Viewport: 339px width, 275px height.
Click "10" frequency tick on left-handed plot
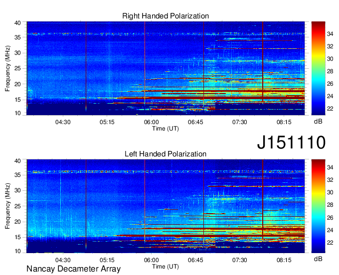[18, 251]
